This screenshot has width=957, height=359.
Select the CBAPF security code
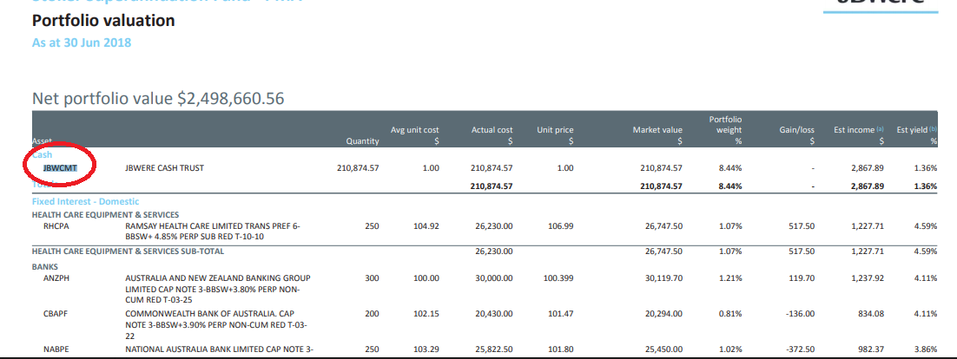coord(56,314)
